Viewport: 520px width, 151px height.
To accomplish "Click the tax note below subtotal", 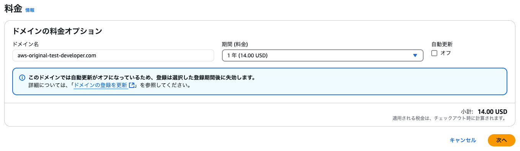I will tap(450, 119).
